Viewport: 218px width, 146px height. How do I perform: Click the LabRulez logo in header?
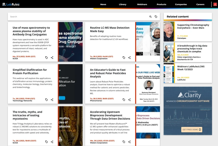(11, 4)
